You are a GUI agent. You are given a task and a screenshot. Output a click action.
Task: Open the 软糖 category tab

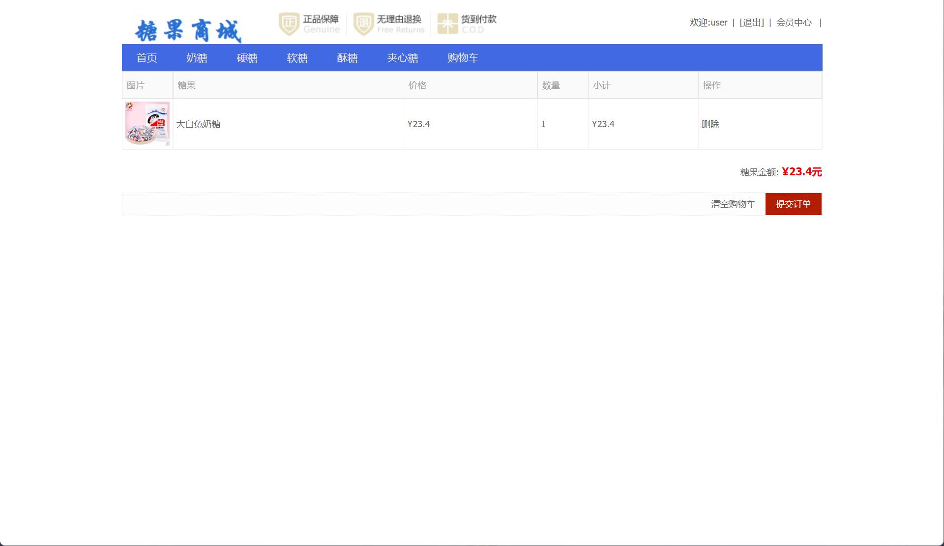click(297, 58)
